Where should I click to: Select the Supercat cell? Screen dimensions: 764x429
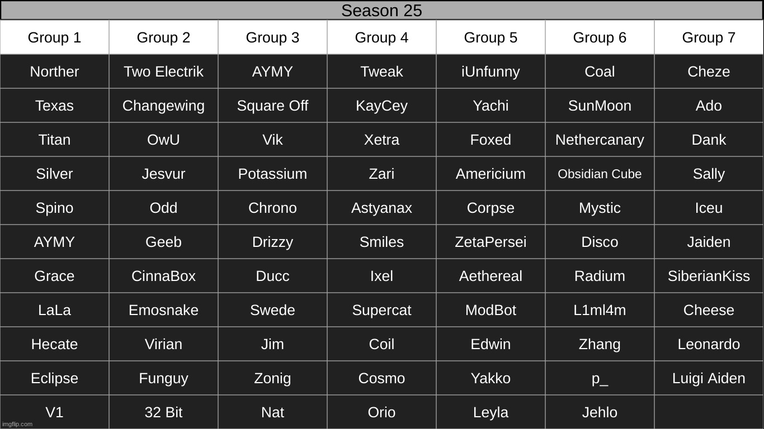click(x=381, y=310)
